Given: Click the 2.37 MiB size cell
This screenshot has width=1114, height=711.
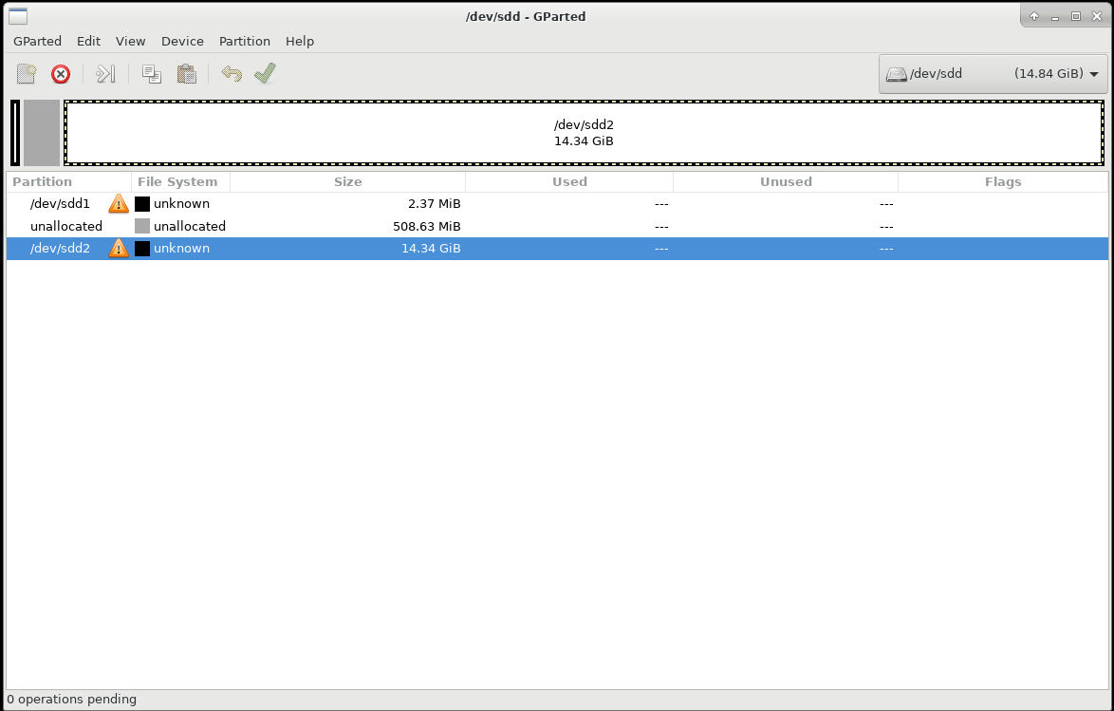Looking at the screenshot, I should point(434,204).
